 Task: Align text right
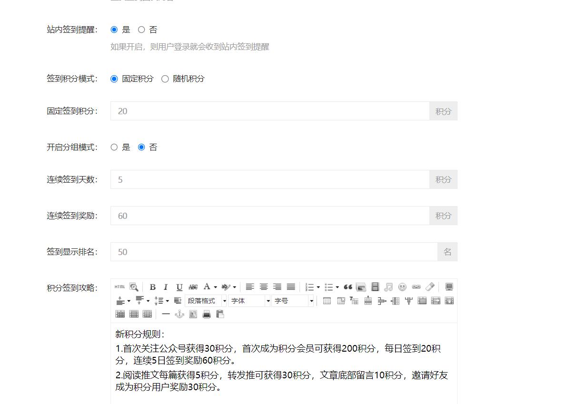point(277,287)
